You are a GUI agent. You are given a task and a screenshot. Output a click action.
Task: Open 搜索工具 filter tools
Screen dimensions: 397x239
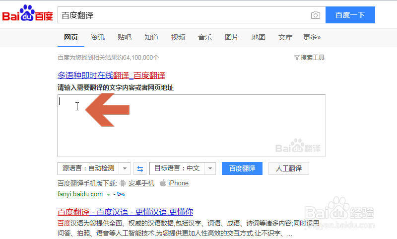pyautogui.click(x=309, y=58)
